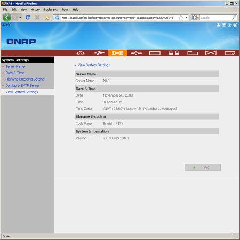Bookmark this page with star icon
Viewport: 240px width, 240px height.
click(x=181, y=18)
